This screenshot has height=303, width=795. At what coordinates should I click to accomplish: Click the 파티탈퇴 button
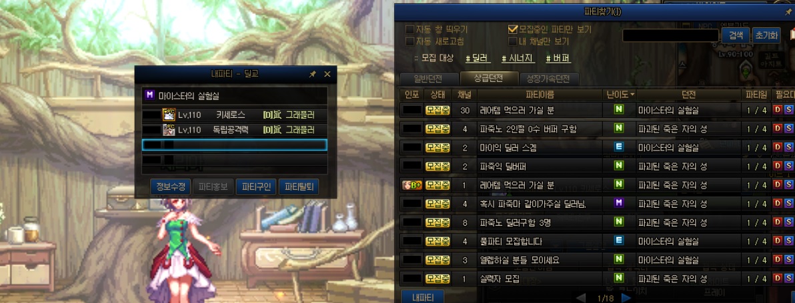tap(299, 186)
